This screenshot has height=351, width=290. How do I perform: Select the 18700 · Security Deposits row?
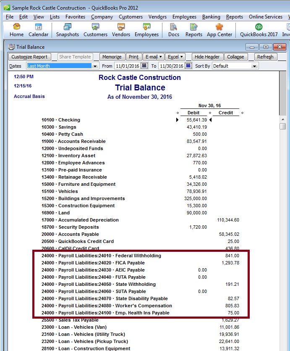[x=140, y=227]
